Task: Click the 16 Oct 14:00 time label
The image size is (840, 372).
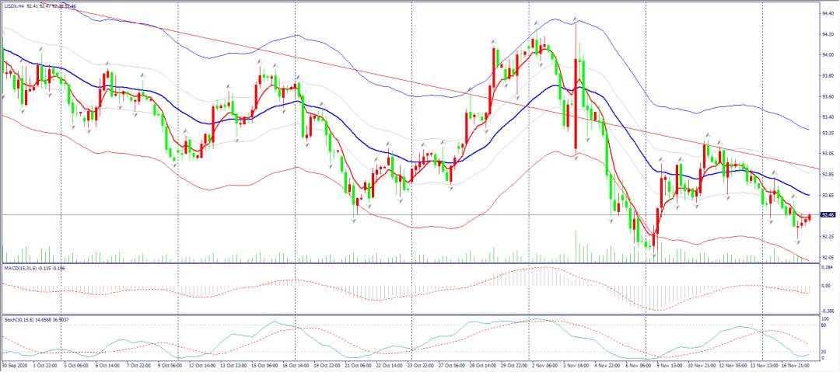Action: [295, 365]
